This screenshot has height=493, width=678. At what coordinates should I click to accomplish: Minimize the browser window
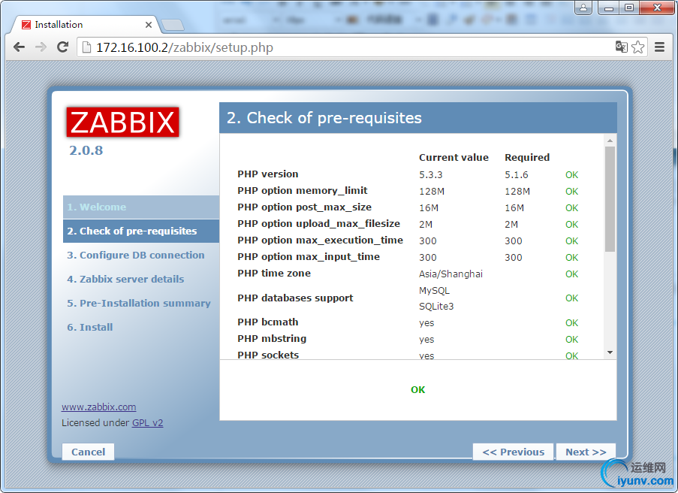(609, 8)
